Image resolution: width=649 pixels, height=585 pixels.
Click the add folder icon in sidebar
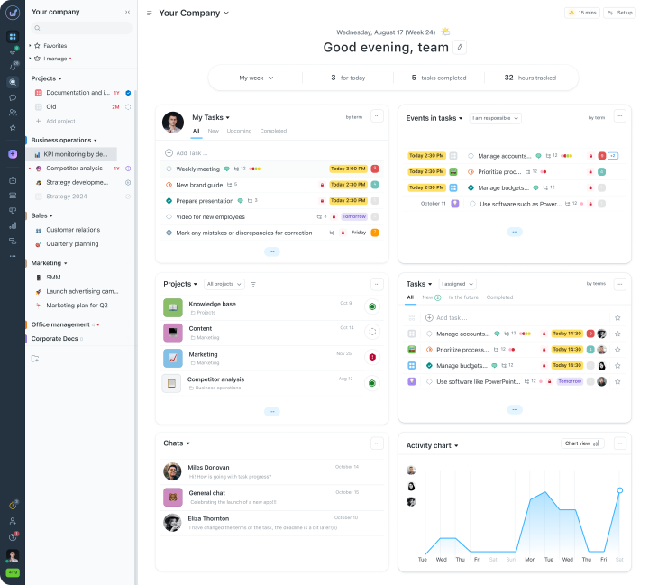click(x=35, y=359)
